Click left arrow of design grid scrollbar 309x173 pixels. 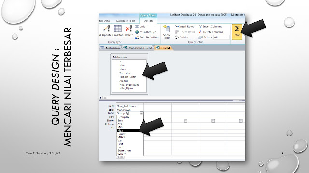pos(118,157)
